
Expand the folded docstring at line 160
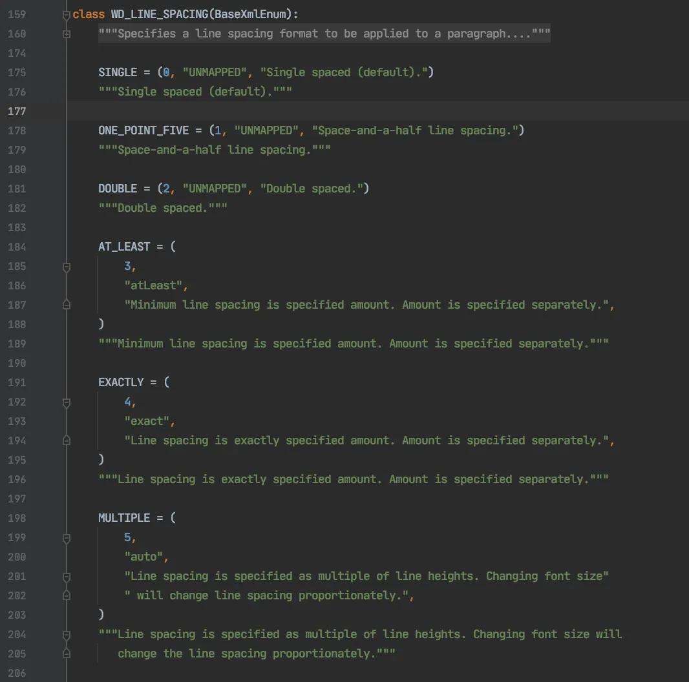pos(67,34)
